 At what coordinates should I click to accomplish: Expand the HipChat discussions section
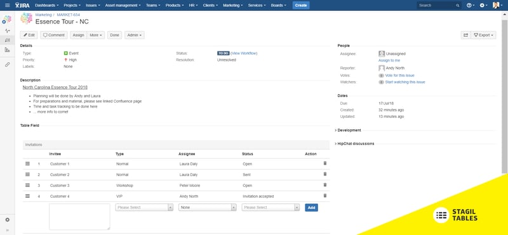(x=355, y=144)
